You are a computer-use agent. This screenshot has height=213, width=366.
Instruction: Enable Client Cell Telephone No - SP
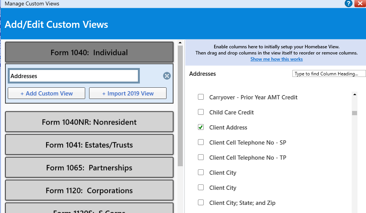[201, 142]
